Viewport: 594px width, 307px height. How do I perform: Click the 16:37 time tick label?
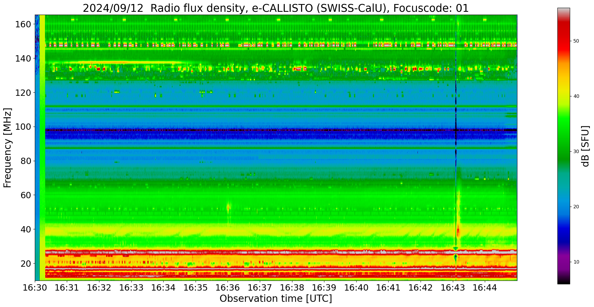tap(260, 287)
